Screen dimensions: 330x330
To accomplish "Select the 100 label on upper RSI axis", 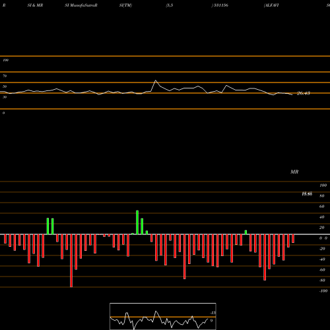I will (x=5, y=60).
